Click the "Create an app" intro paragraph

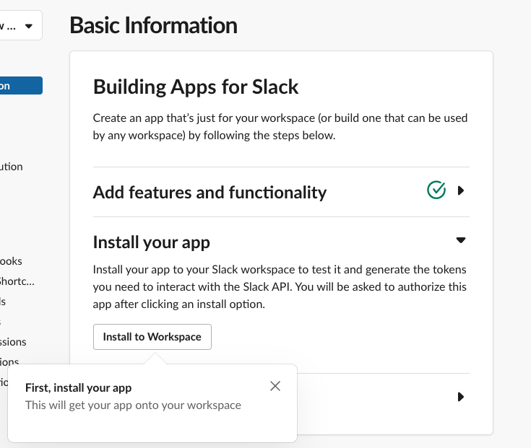coord(280,126)
